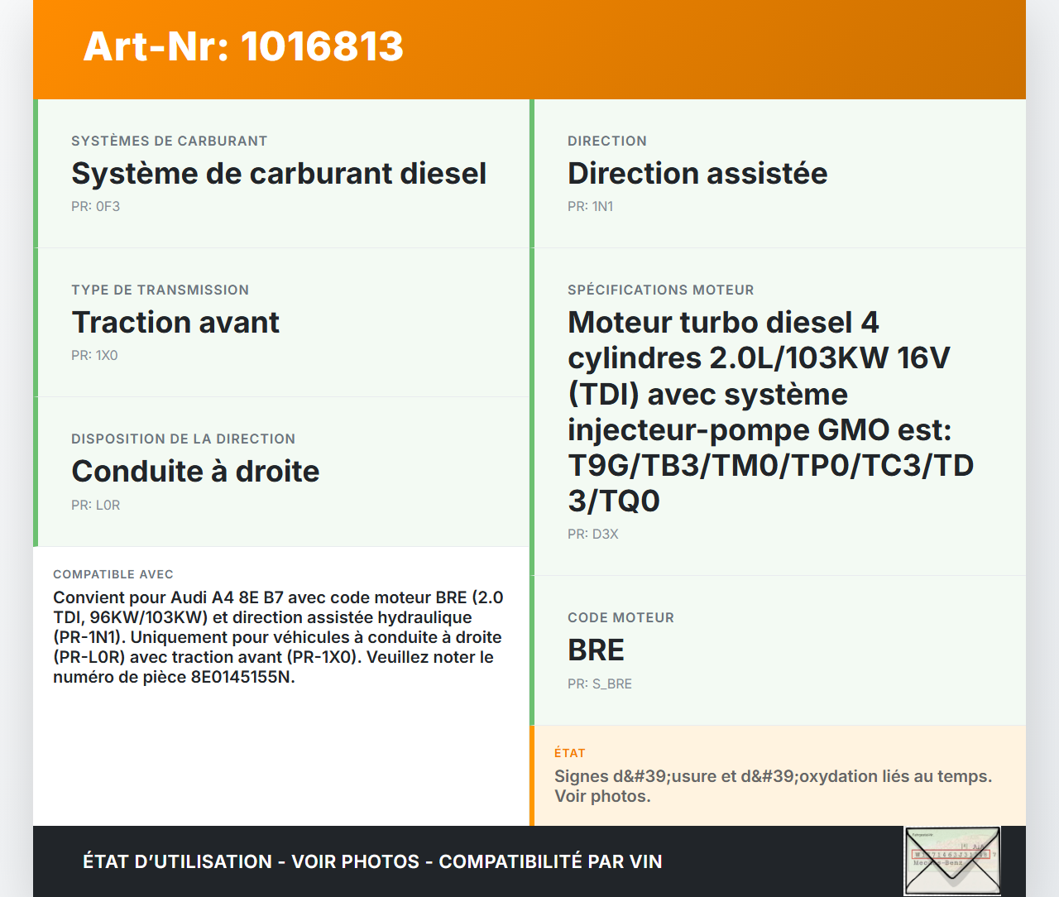The height and width of the screenshot is (897, 1059).
Task: Click the SPÉCIFICATIONS MOTEUR category label
Action: pos(660,290)
